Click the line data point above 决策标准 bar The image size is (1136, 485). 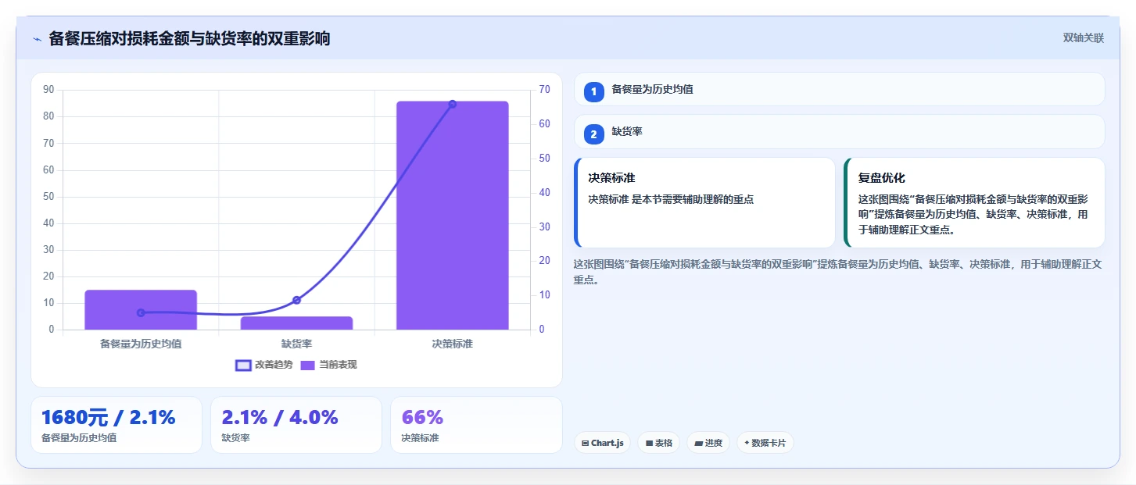point(453,104)
